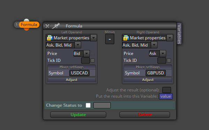
Task: Toggle the Change Status to checkbox
Action: point(88,105)
